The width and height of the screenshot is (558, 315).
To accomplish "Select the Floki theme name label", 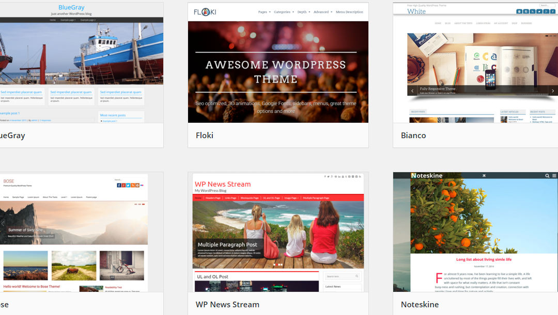I will [205, 135].
